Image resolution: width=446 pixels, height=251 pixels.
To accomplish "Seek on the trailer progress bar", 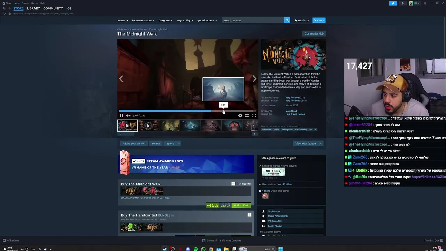I will pos(188,111).
